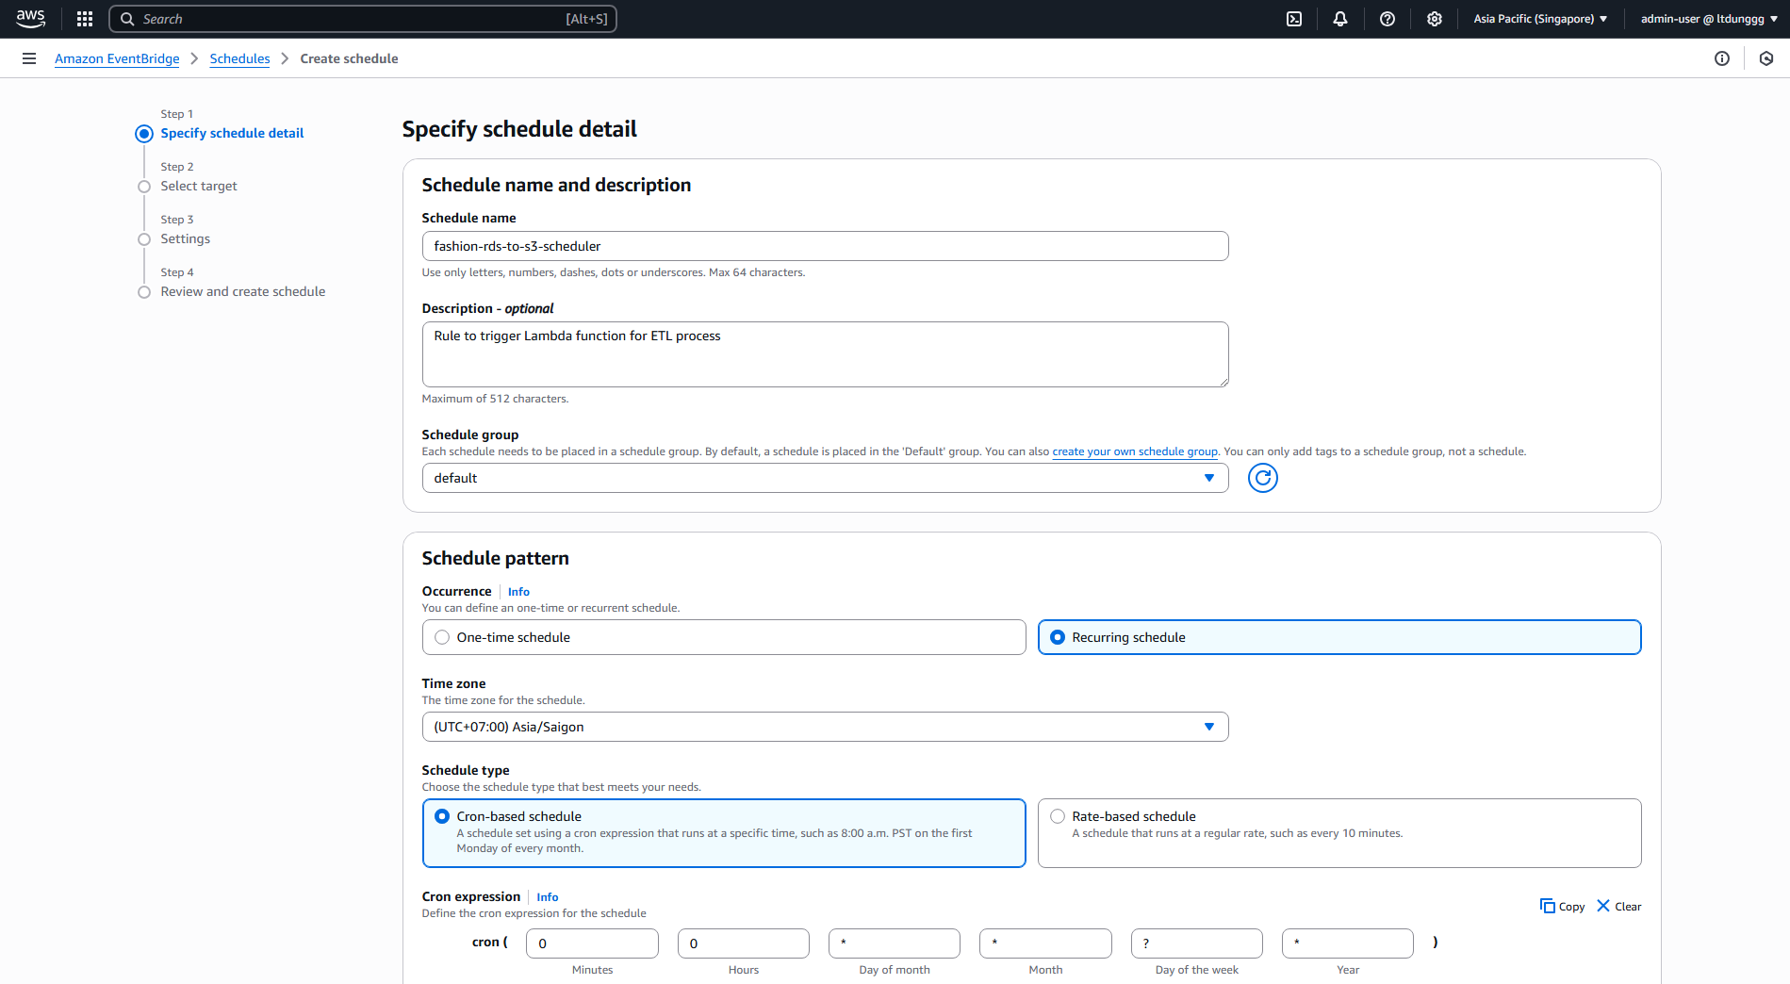
Task: Go to Step 3 Settings
Action: pyautogui.click(x=186, y=238)
